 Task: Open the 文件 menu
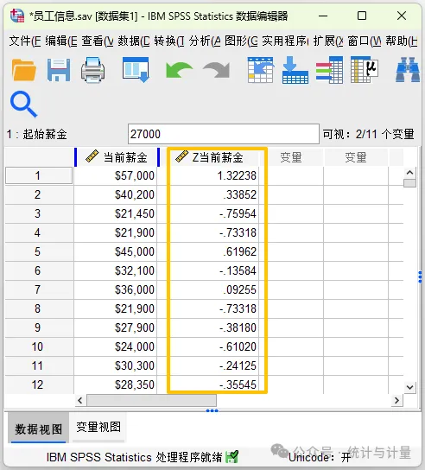click(25, 41)
